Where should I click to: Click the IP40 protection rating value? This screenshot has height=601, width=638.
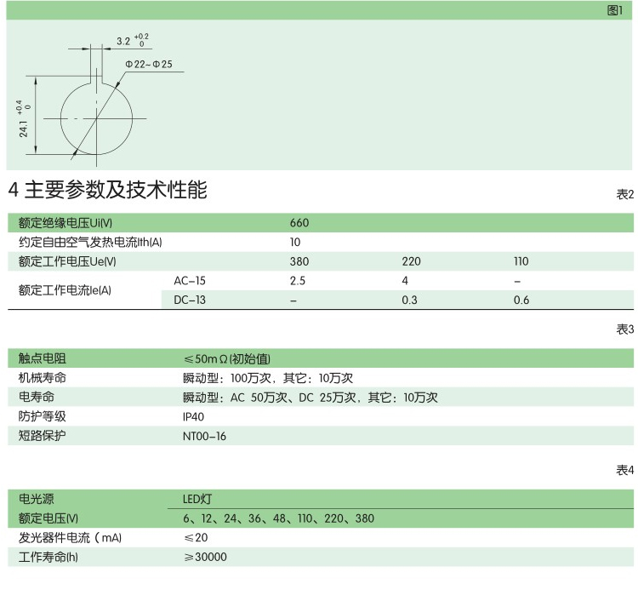pyautogui.click(x=193, y=417)
